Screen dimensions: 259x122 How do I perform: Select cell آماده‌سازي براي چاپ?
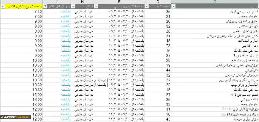click(215, 85)
